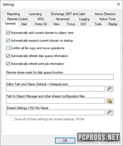Open folder browse icon for Object Manager path
123x146 pixels.
[110, 101]
